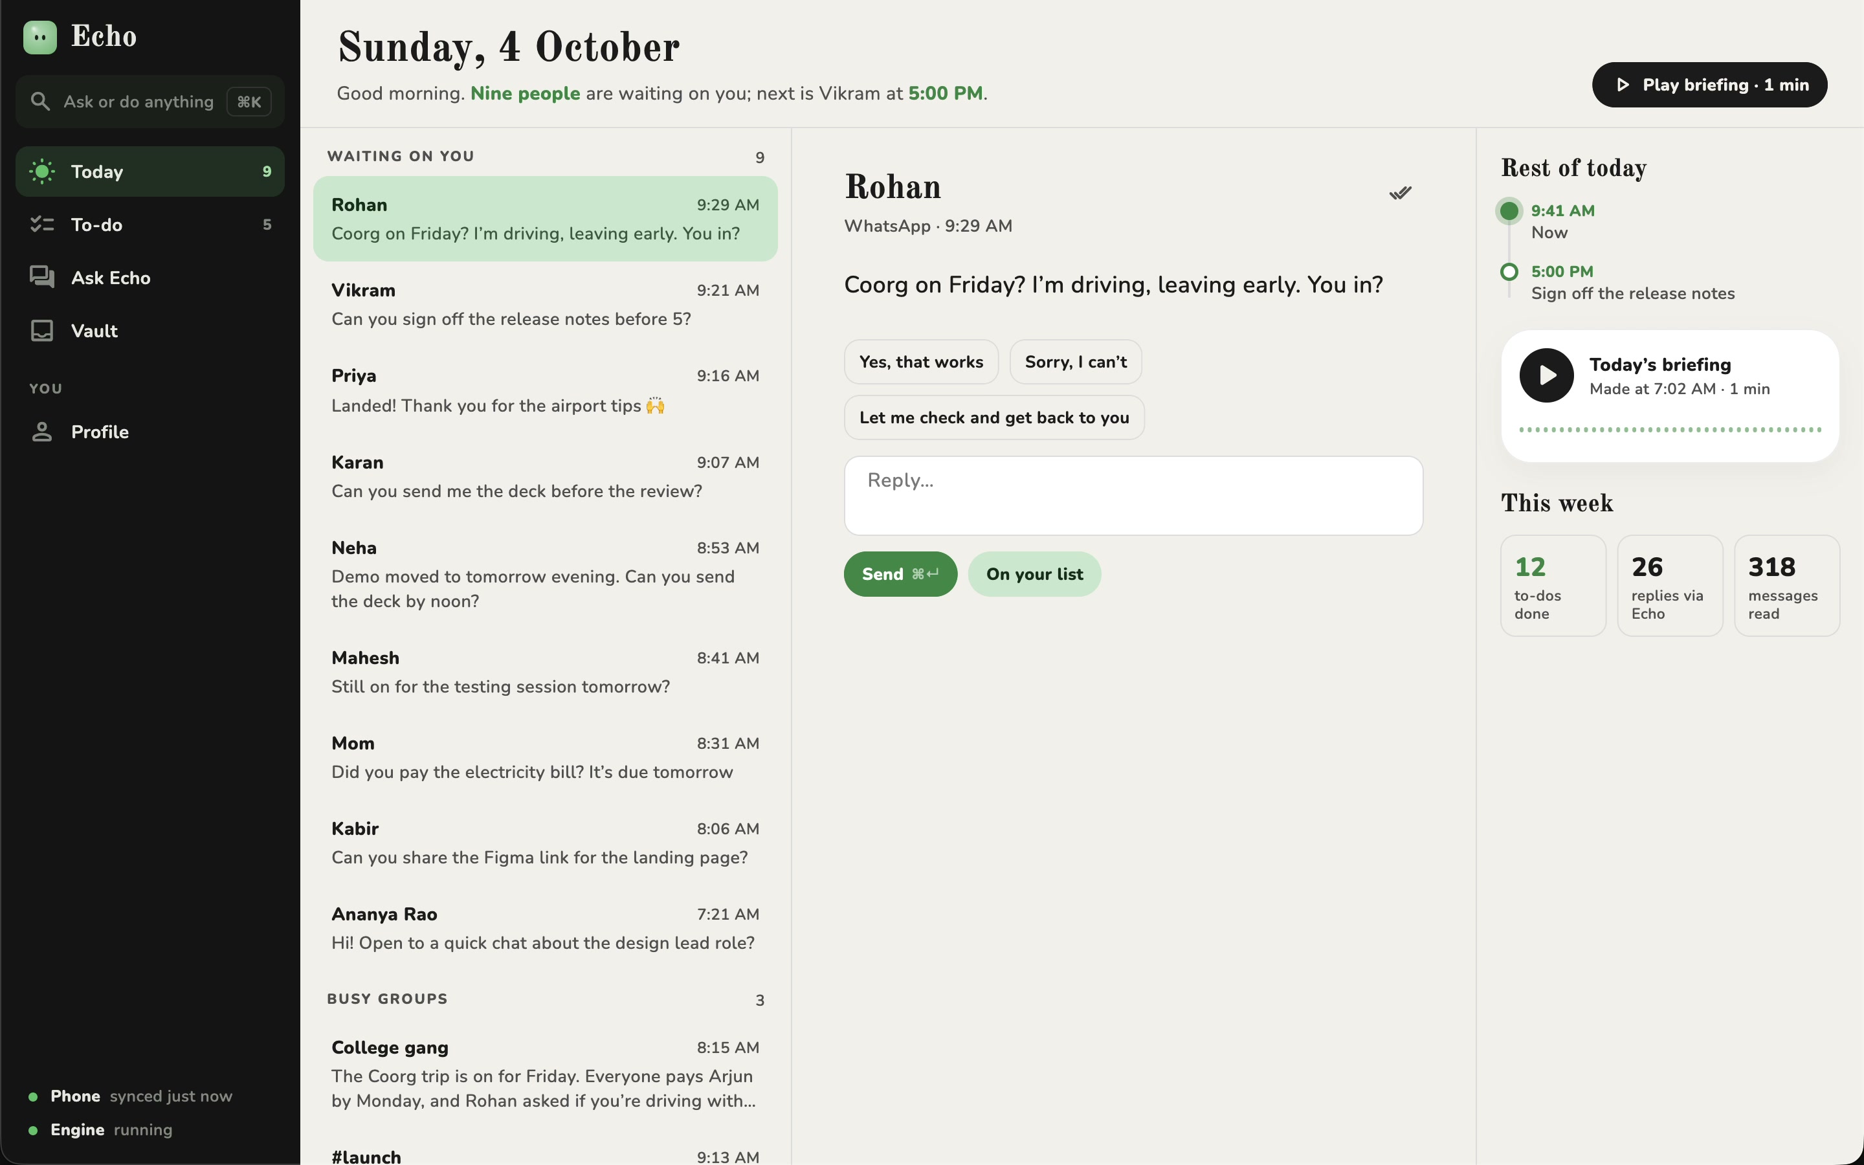Screen dimensions: 1864x1165
Task: Click the '12 to-dos done' stat card
Action: [1553, 586]
